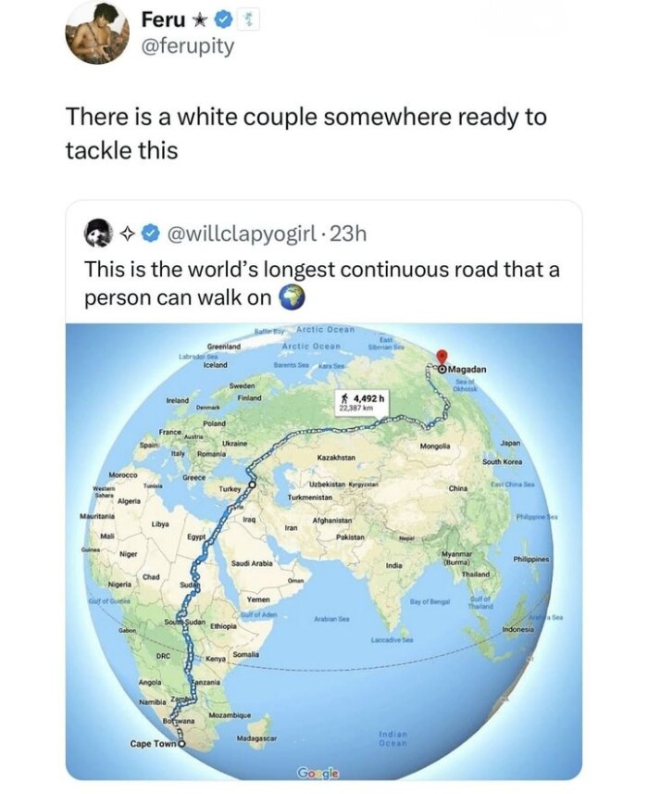Open the quoted user's avatar

coord(98,233)
